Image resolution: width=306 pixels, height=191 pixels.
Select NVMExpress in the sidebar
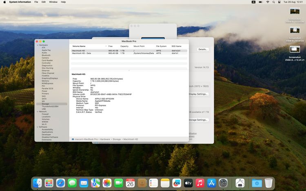47,83
